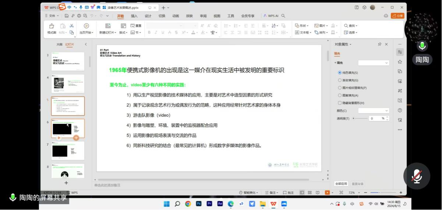Switch to slide sorter grid view
The height and width of the screenshot is (210, 442).
(x=309, y=193)
